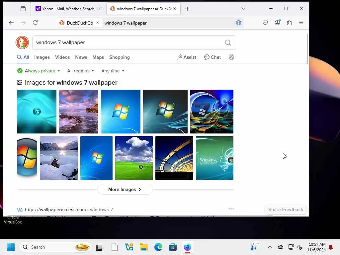Click the forward navigation arrow

point(23,23)
